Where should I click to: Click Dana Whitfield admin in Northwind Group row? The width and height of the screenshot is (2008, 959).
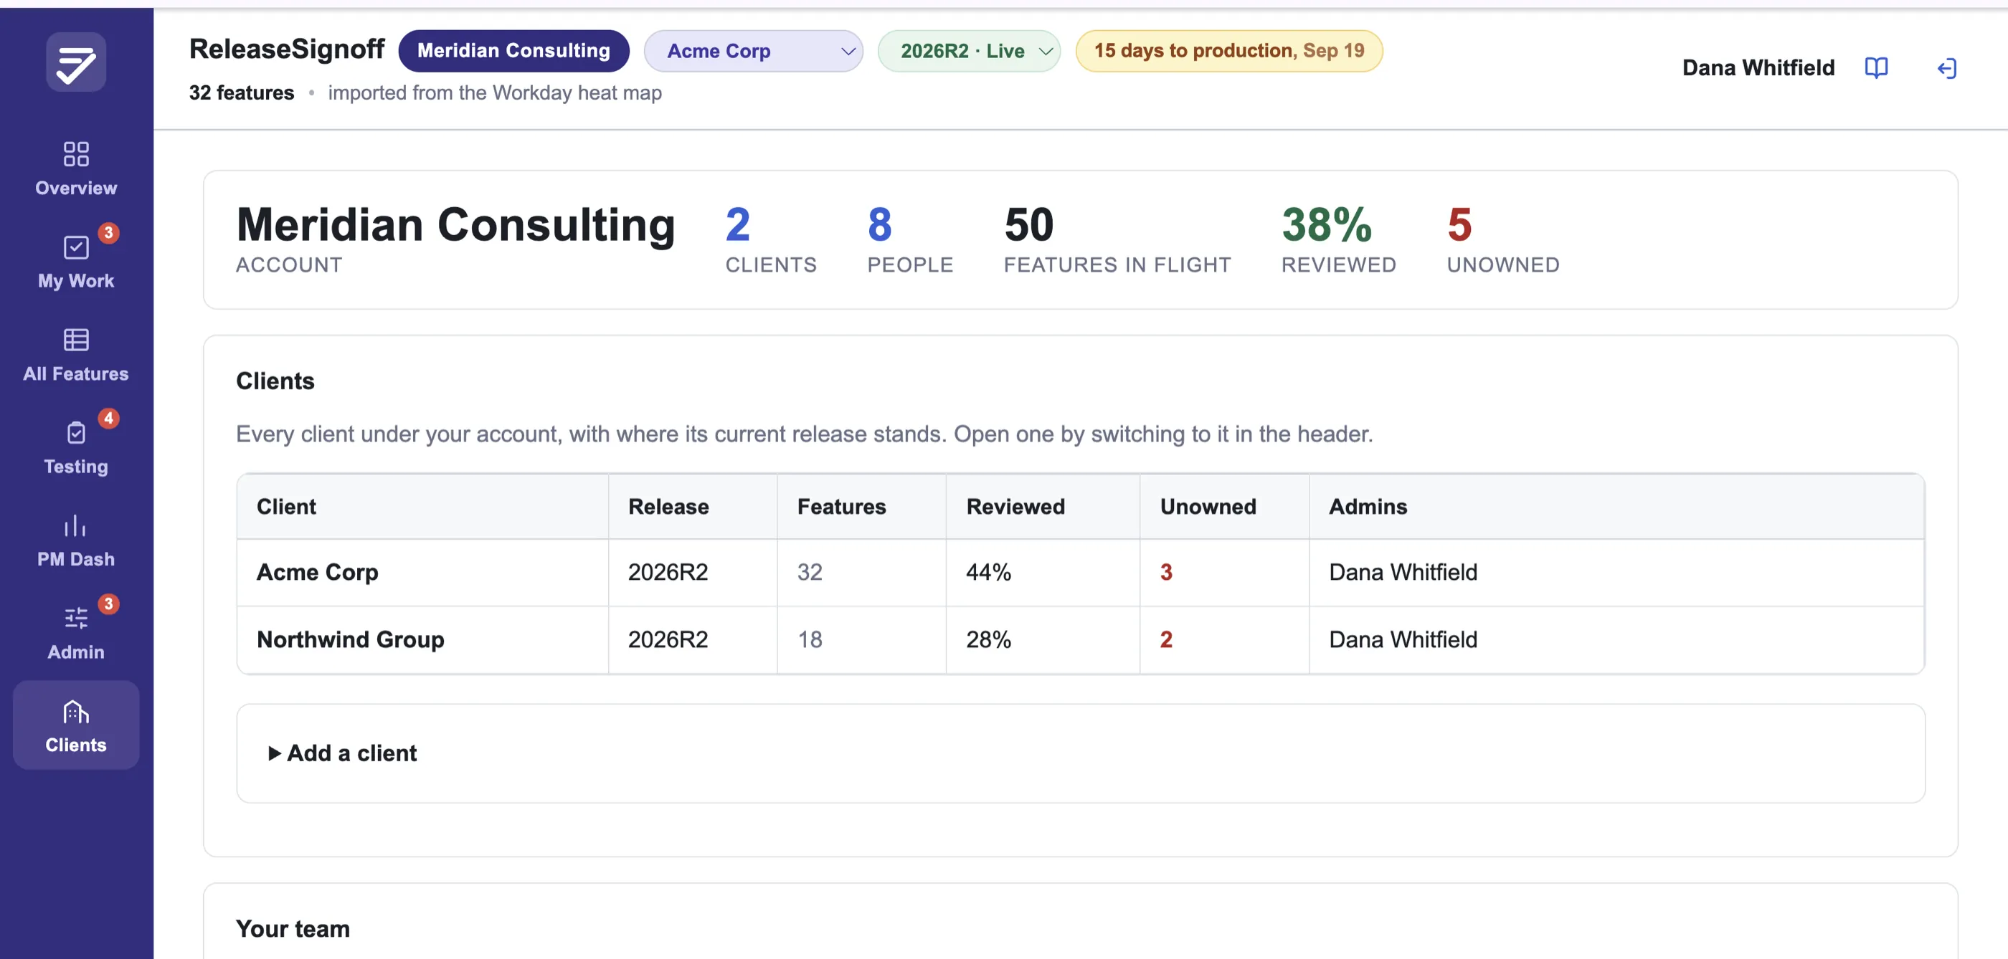tap(1402, 639)
